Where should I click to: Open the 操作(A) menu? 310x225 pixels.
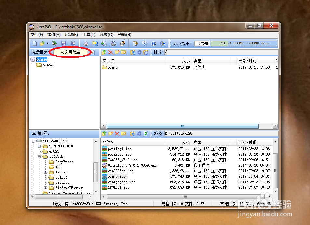[54, 35]
